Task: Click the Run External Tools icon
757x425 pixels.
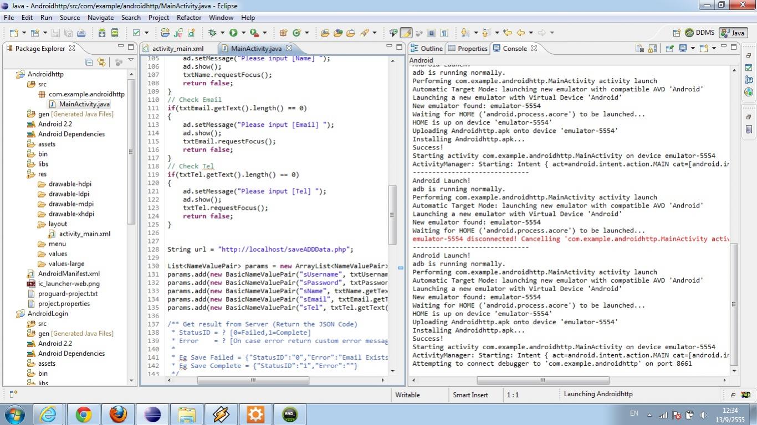Action: pos(254,33)
